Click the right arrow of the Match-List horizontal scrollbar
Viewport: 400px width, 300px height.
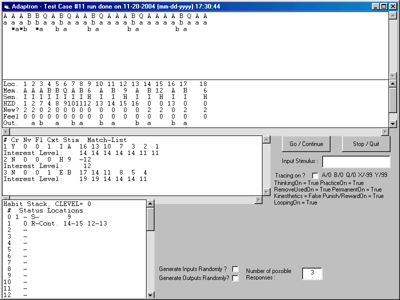(x=258, y=200)
